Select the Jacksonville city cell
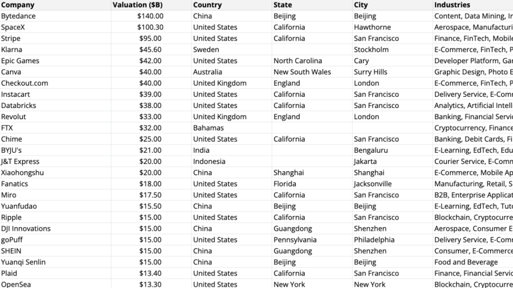The image size is (513, 288). point(392,184)
